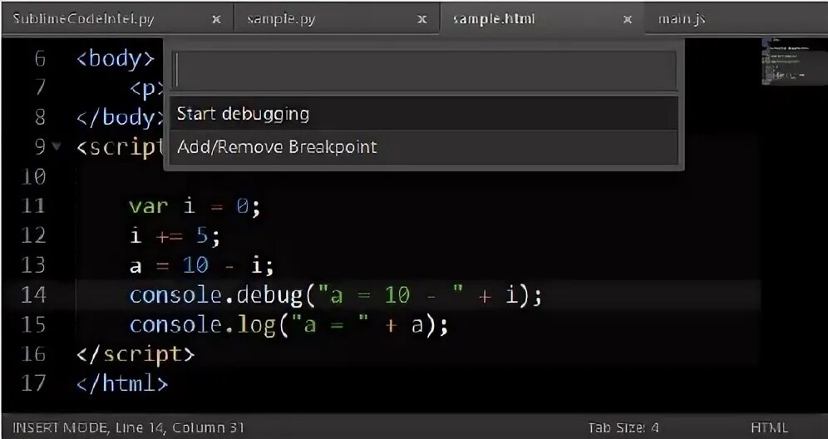Place cursor on 'i += 5;' line
Viewport: 828px width, 439px height.
[175, 235]
